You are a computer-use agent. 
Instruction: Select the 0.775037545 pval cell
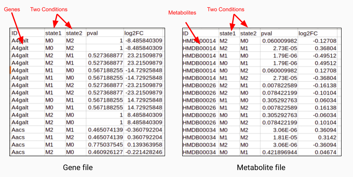coord(105,145)
